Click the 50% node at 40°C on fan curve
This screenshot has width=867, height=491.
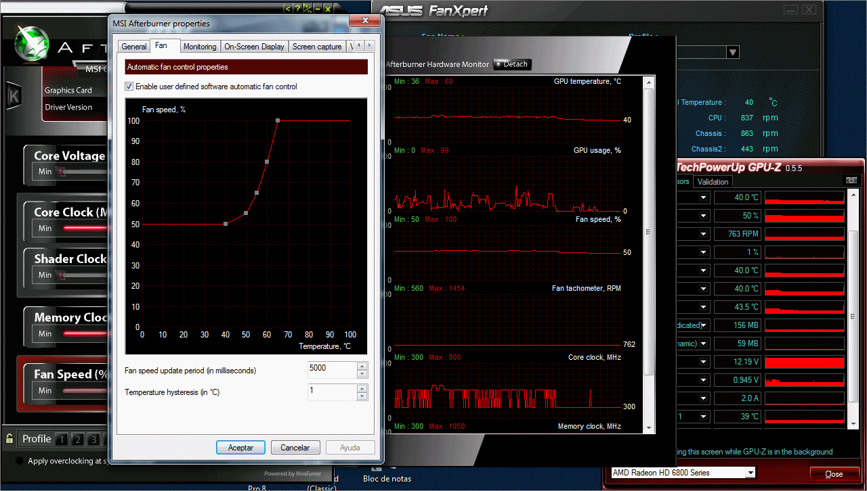click(226, 224)
